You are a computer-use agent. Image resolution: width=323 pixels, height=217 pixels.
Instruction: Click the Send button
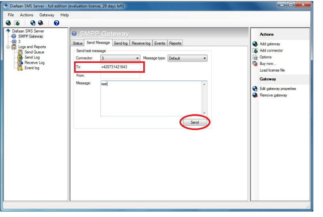tap(195, 122)
